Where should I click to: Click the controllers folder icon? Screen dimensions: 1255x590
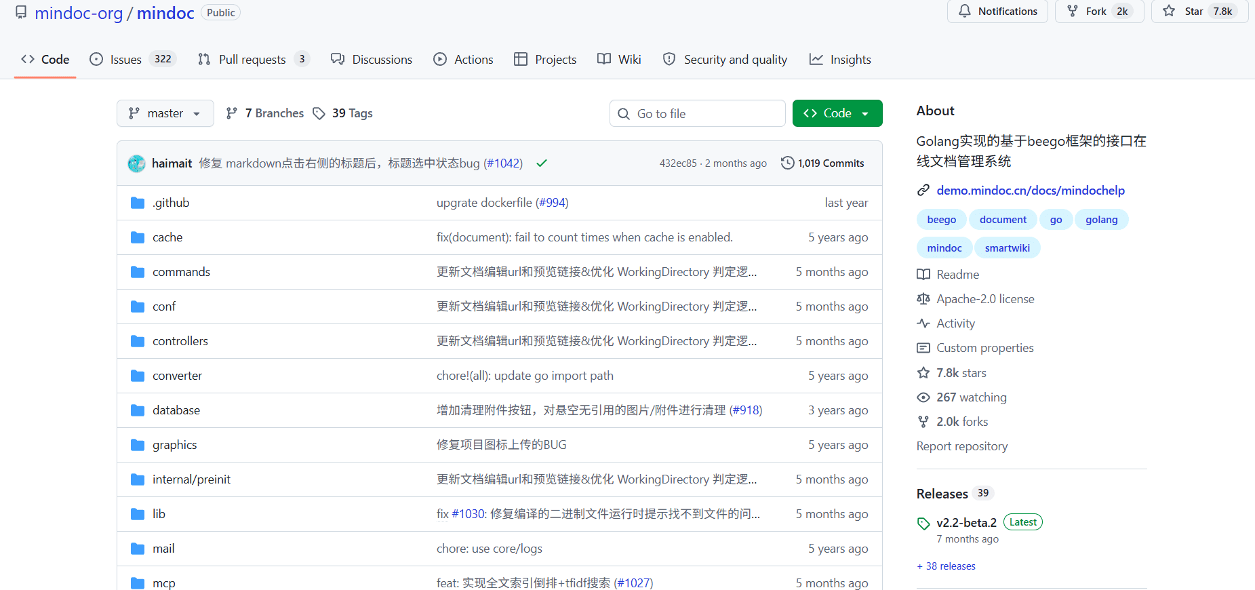(x=138, y=341)
